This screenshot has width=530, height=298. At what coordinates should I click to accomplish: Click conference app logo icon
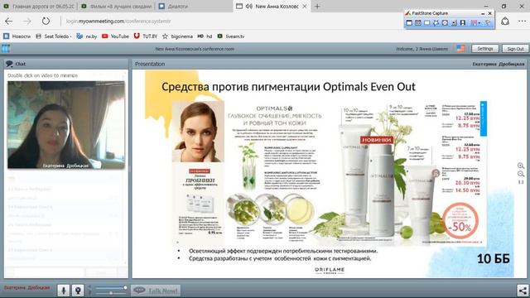click(x=6, y=49)
